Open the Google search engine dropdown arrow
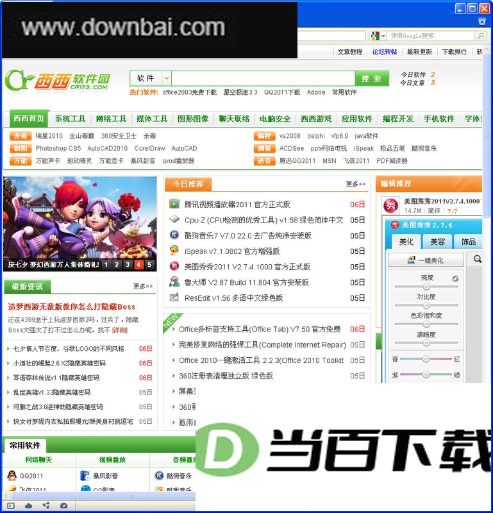 coord(383,36)
